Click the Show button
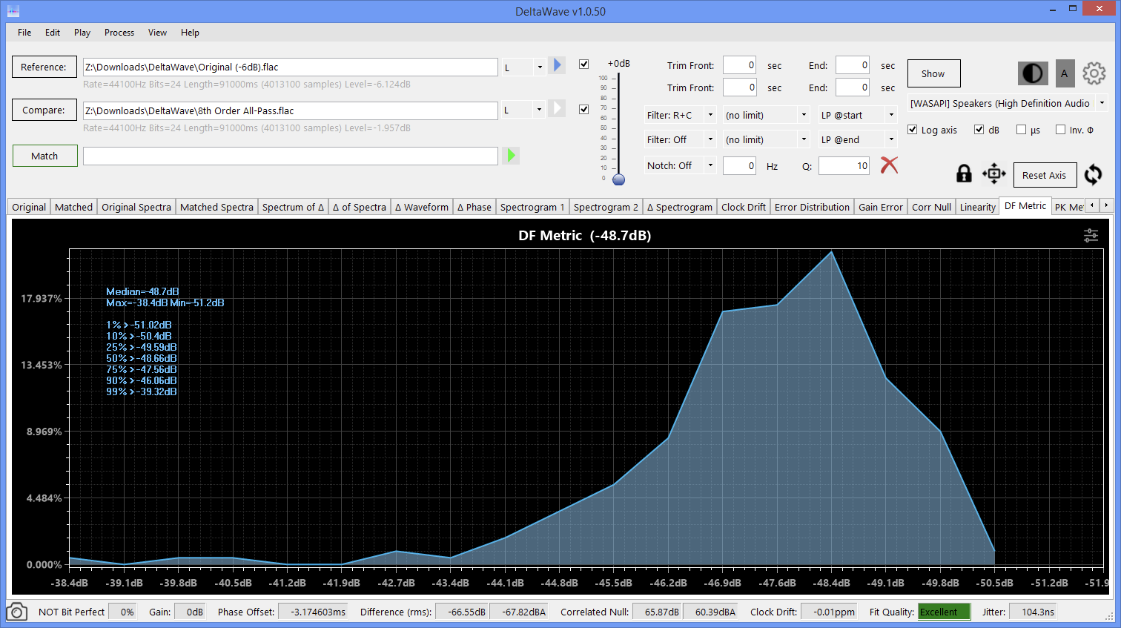Viewport: 1121px width, 628px height. [x=933, y=73]
